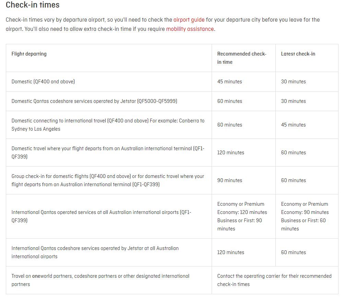Select the Canberra to Sydney to Los Angeles row
Viewport: 344px width, 298px height.
click(108, 125)
